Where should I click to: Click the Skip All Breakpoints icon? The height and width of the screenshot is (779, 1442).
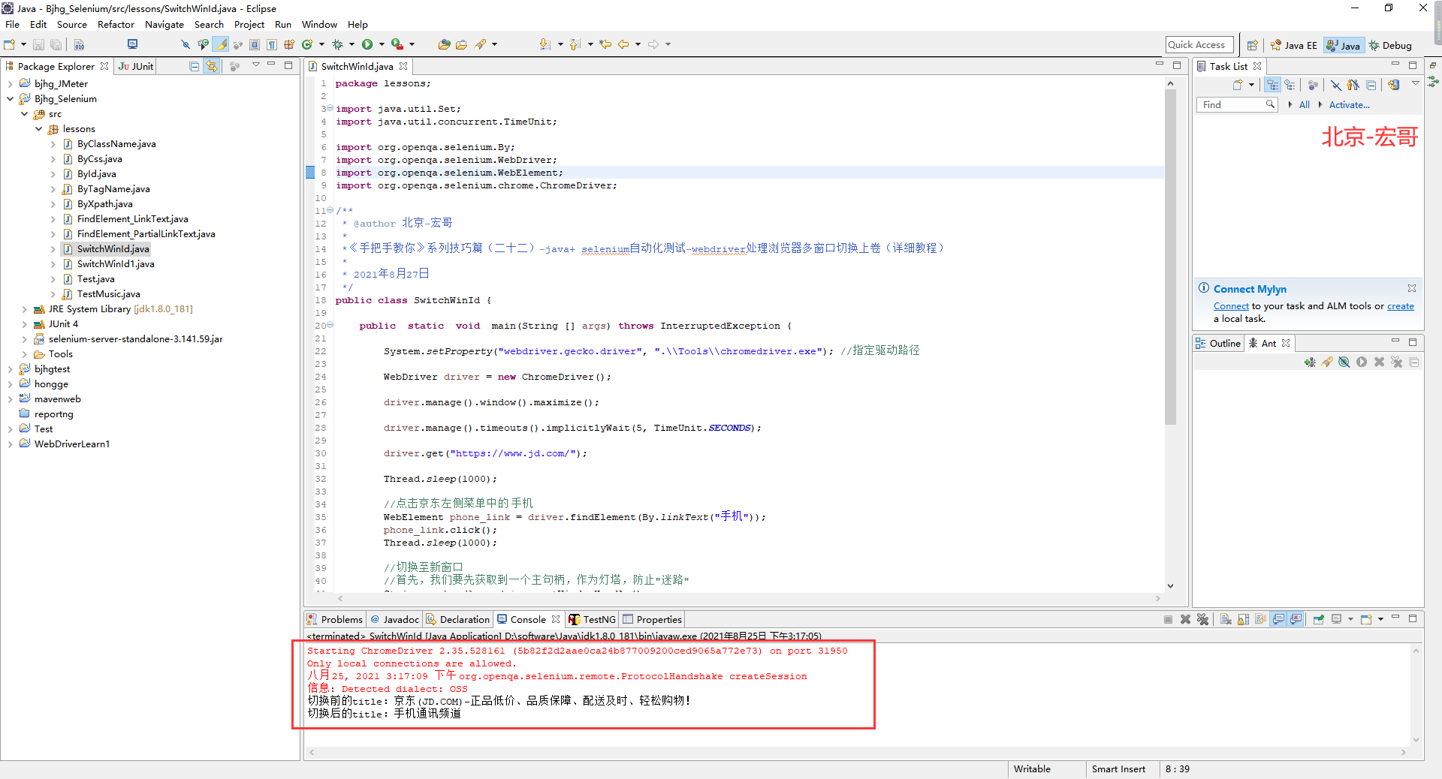pyautogui.click(x=186, y=44)
